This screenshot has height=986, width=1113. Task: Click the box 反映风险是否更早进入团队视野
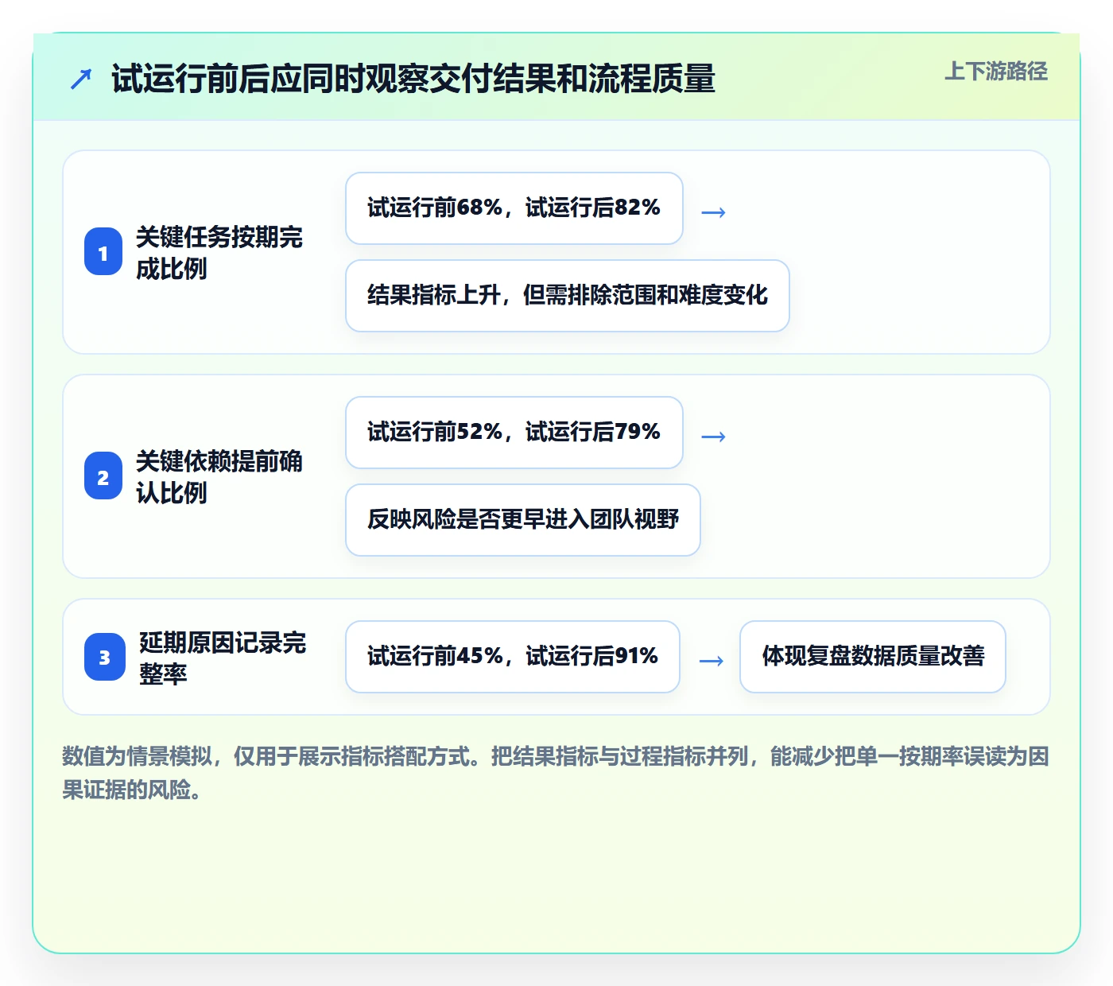pyautogui.click(x=523, y=520)
